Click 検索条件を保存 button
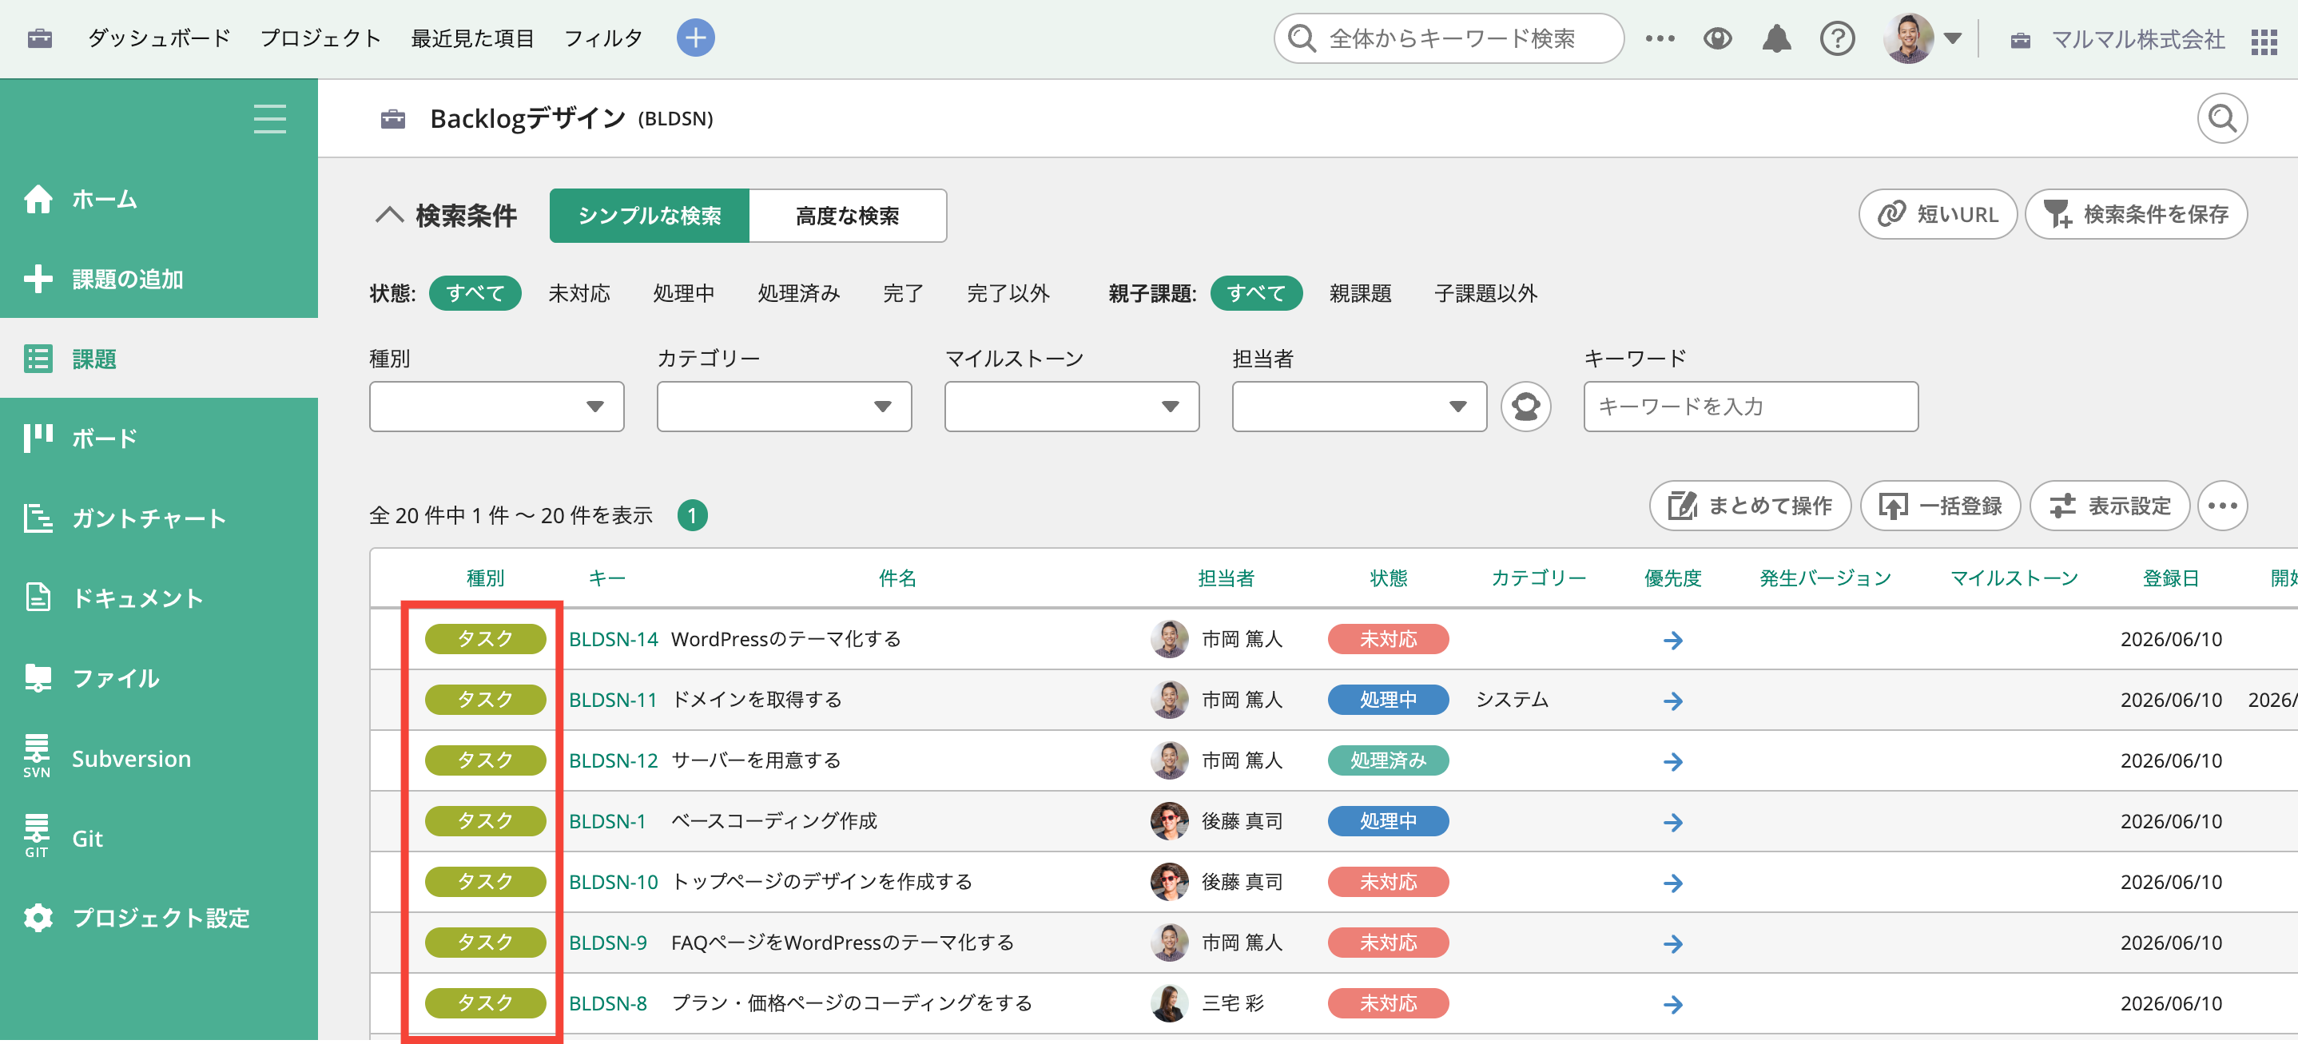2298x1044 pixels. coord(2136,214)
